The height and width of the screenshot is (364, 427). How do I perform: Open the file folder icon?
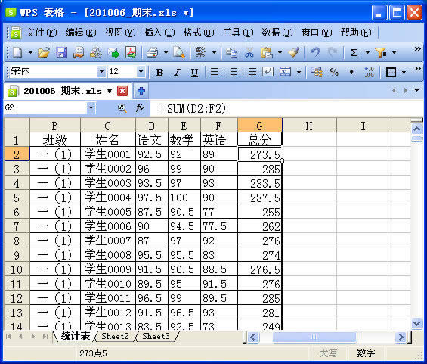(44, 52)
